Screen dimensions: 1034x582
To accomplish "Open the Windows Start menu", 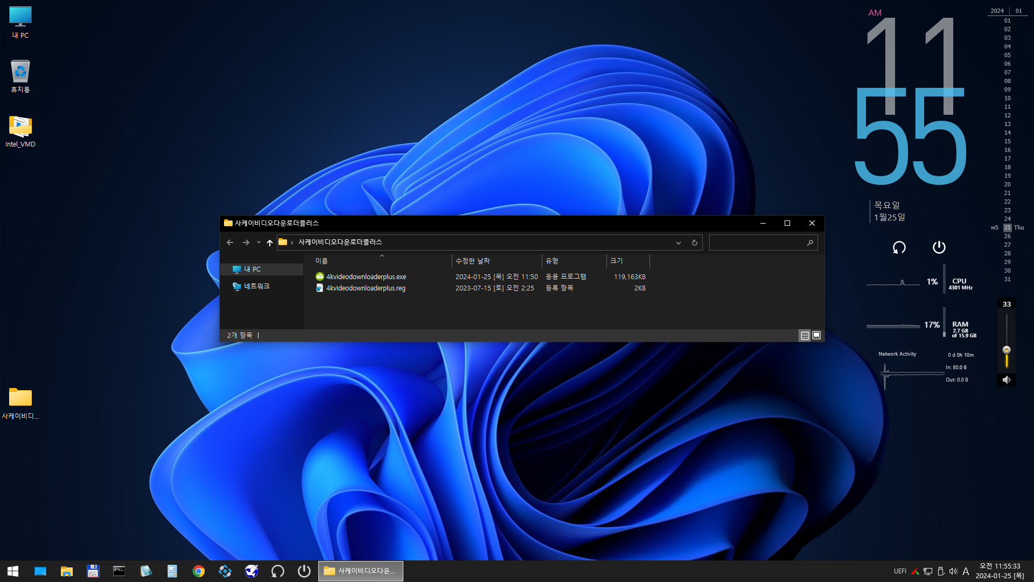I will (x=13, y=571).
